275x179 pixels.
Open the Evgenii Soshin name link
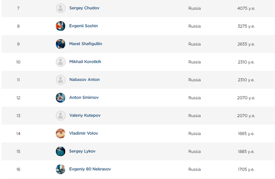click(x=83, y=26)
